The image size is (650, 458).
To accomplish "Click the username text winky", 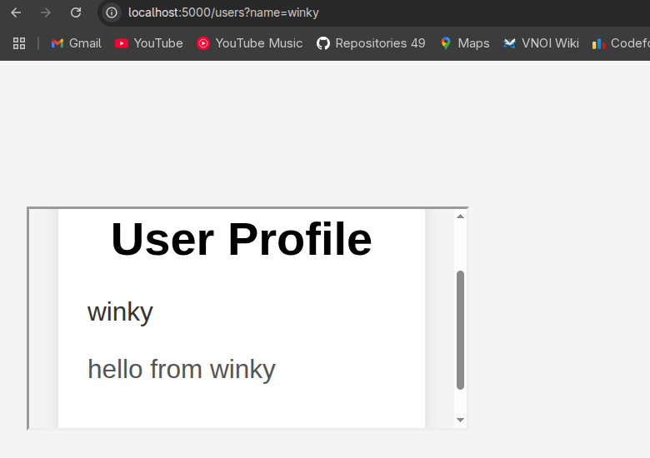I will 120,311.
